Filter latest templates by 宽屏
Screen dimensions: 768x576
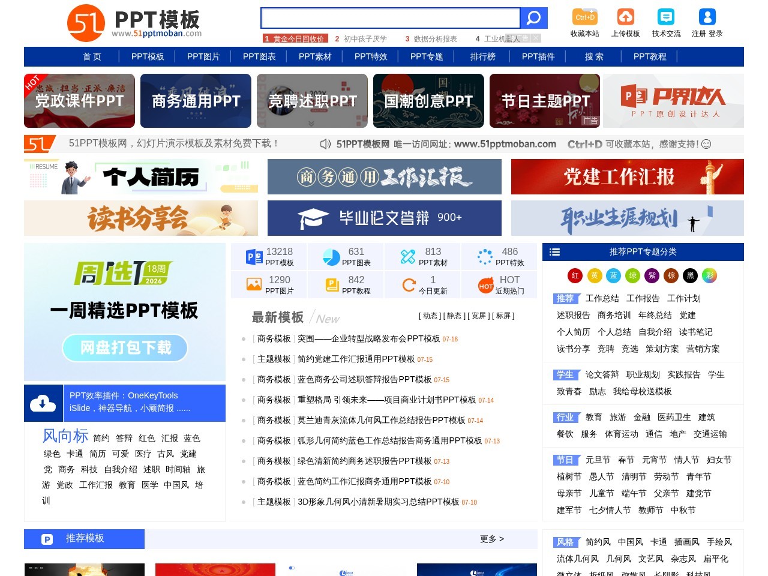(478, 316)
